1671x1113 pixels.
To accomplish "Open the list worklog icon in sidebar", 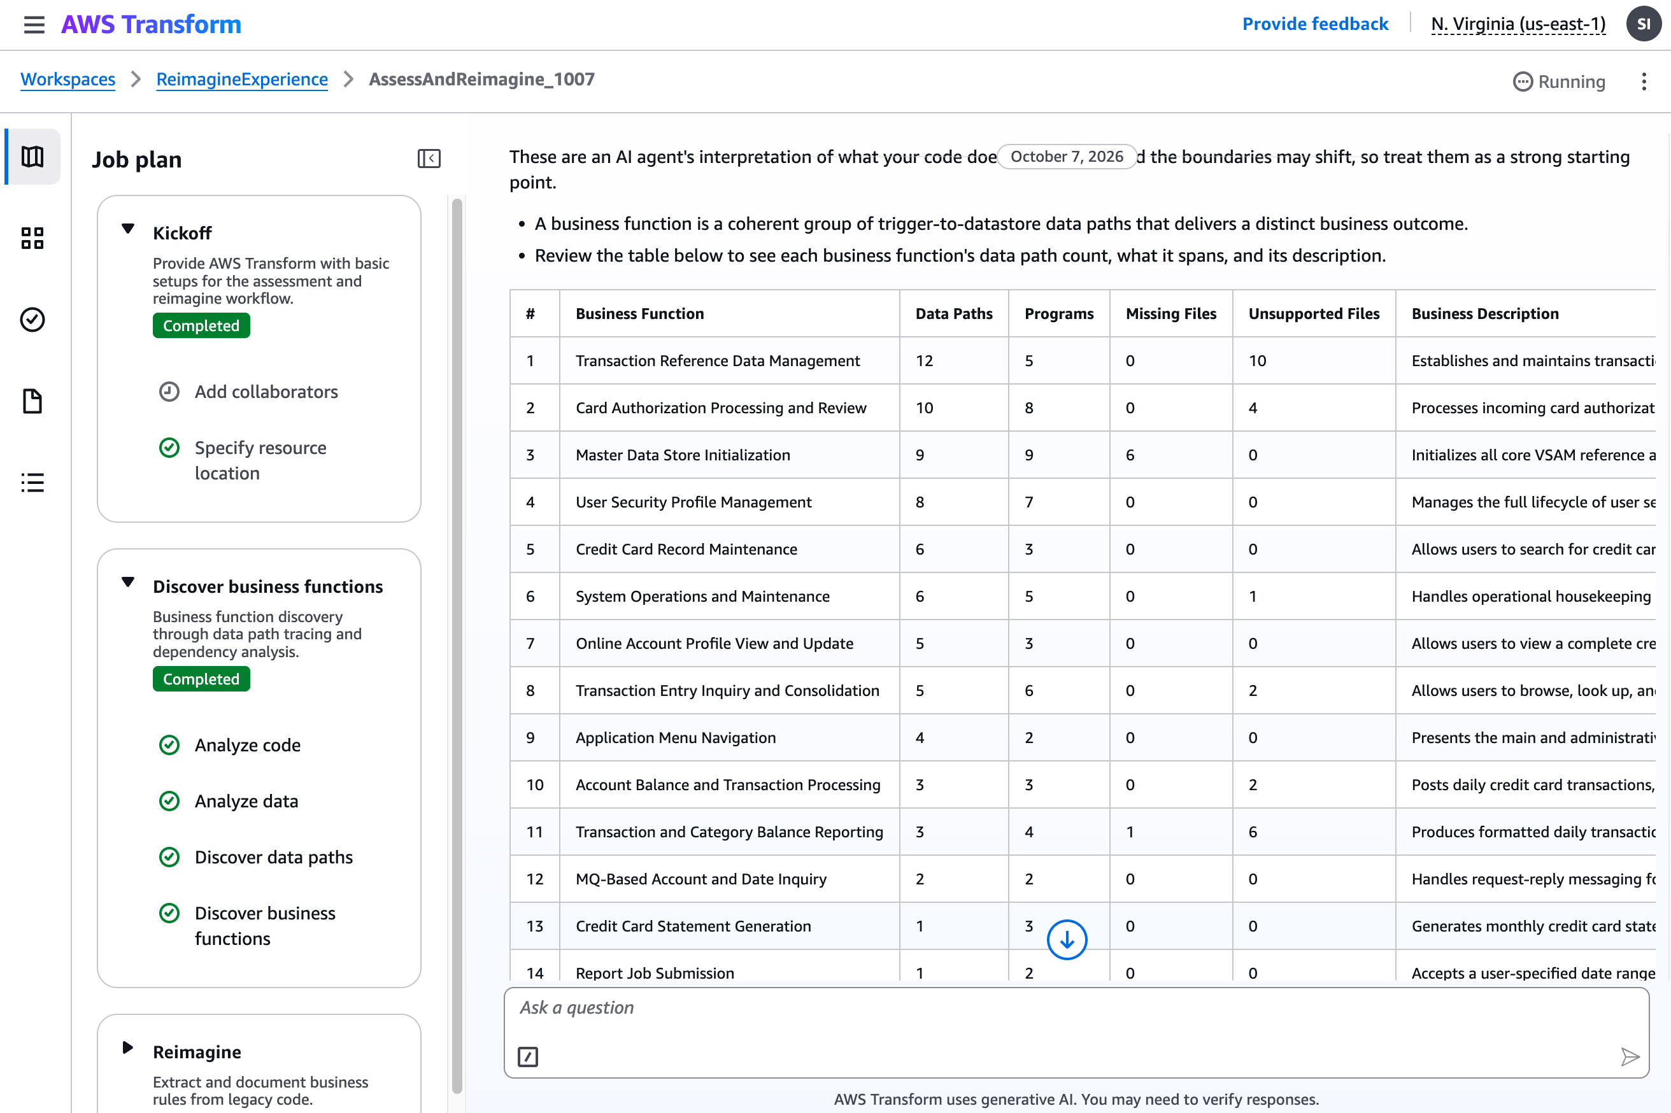I will point(32,483).
